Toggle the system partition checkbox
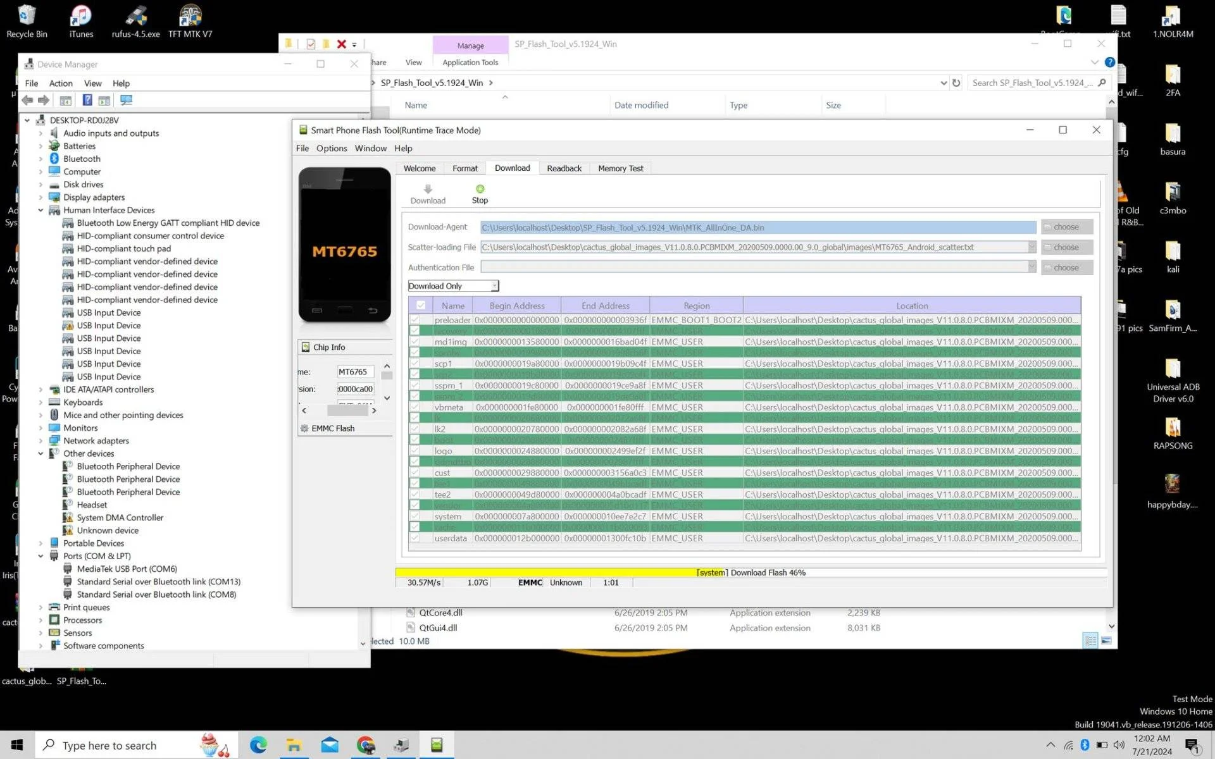 [414, 516]
